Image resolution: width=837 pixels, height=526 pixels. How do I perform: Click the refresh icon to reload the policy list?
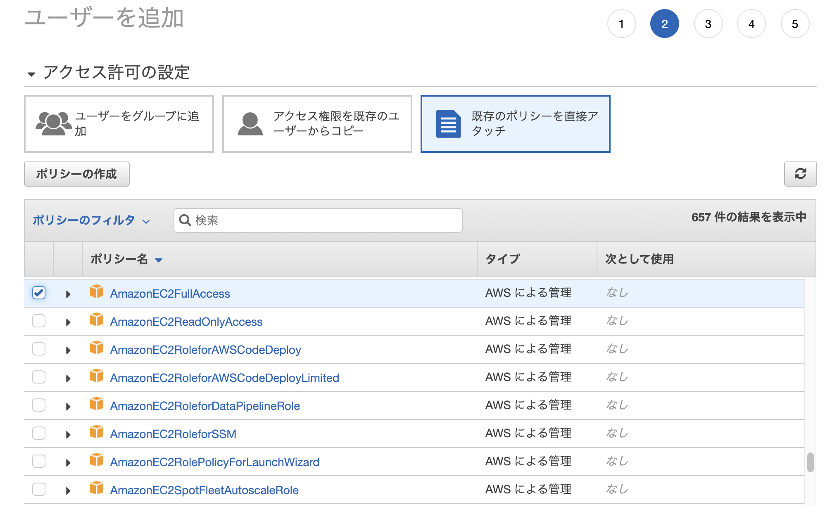(x=801, y=174)
